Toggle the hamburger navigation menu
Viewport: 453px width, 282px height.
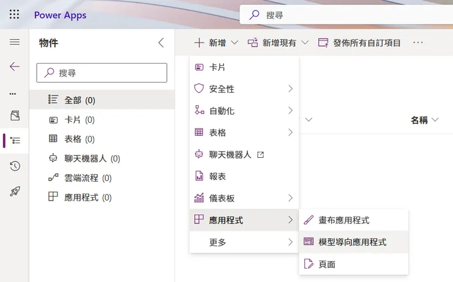(x=15, y=42)
